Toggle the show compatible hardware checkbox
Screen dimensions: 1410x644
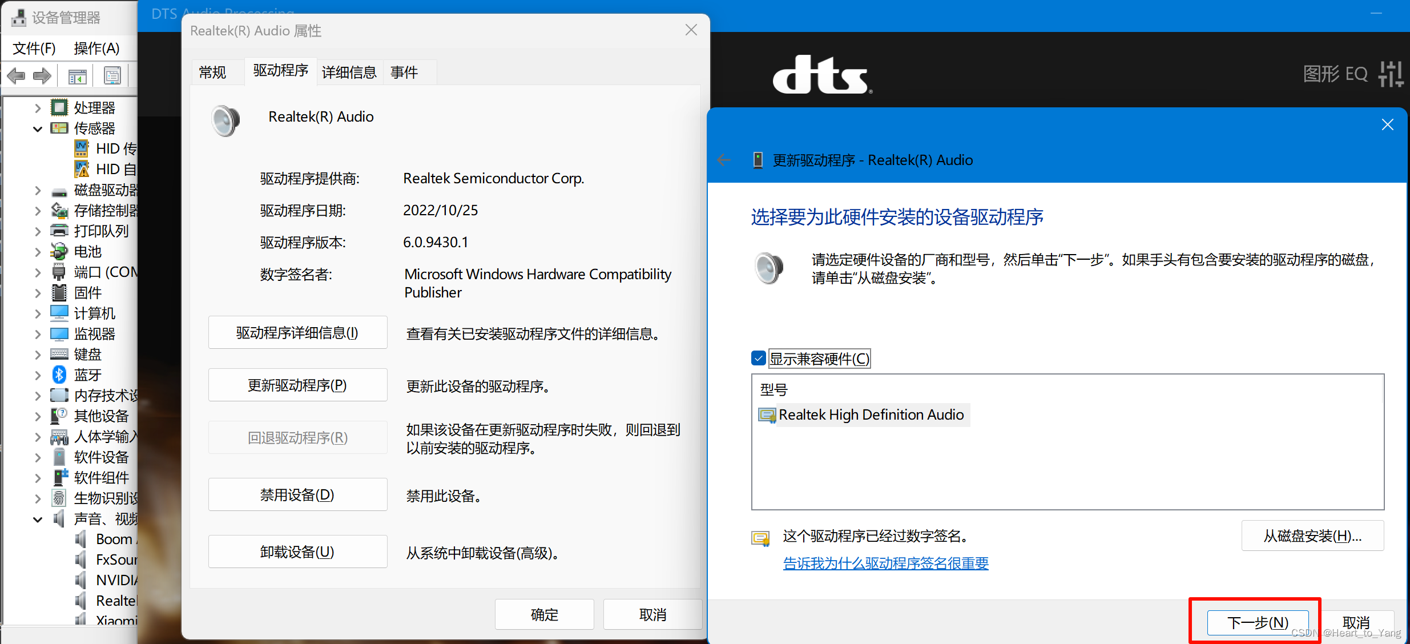coord(759,359)
